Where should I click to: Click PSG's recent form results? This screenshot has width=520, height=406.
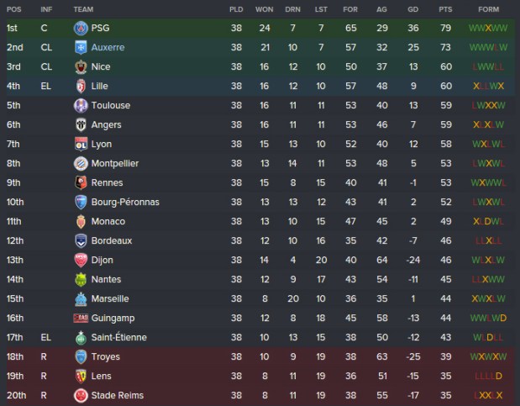click(x=488, y=29)
